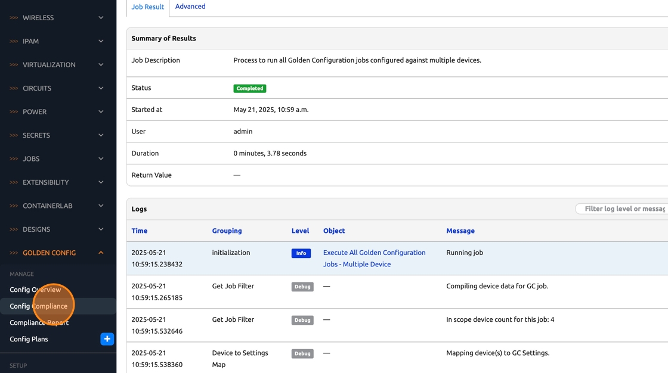Image resolution: width=668 pixels, height=373 pixels.
Task: Collapse the Golden Config section chevron
Action: (101, 253)
